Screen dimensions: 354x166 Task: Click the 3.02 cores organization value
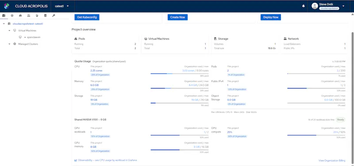[188, 71]
